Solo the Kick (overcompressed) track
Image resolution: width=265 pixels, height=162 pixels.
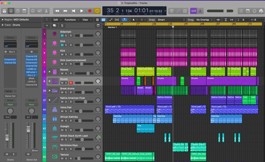click(x=66, y=64)
